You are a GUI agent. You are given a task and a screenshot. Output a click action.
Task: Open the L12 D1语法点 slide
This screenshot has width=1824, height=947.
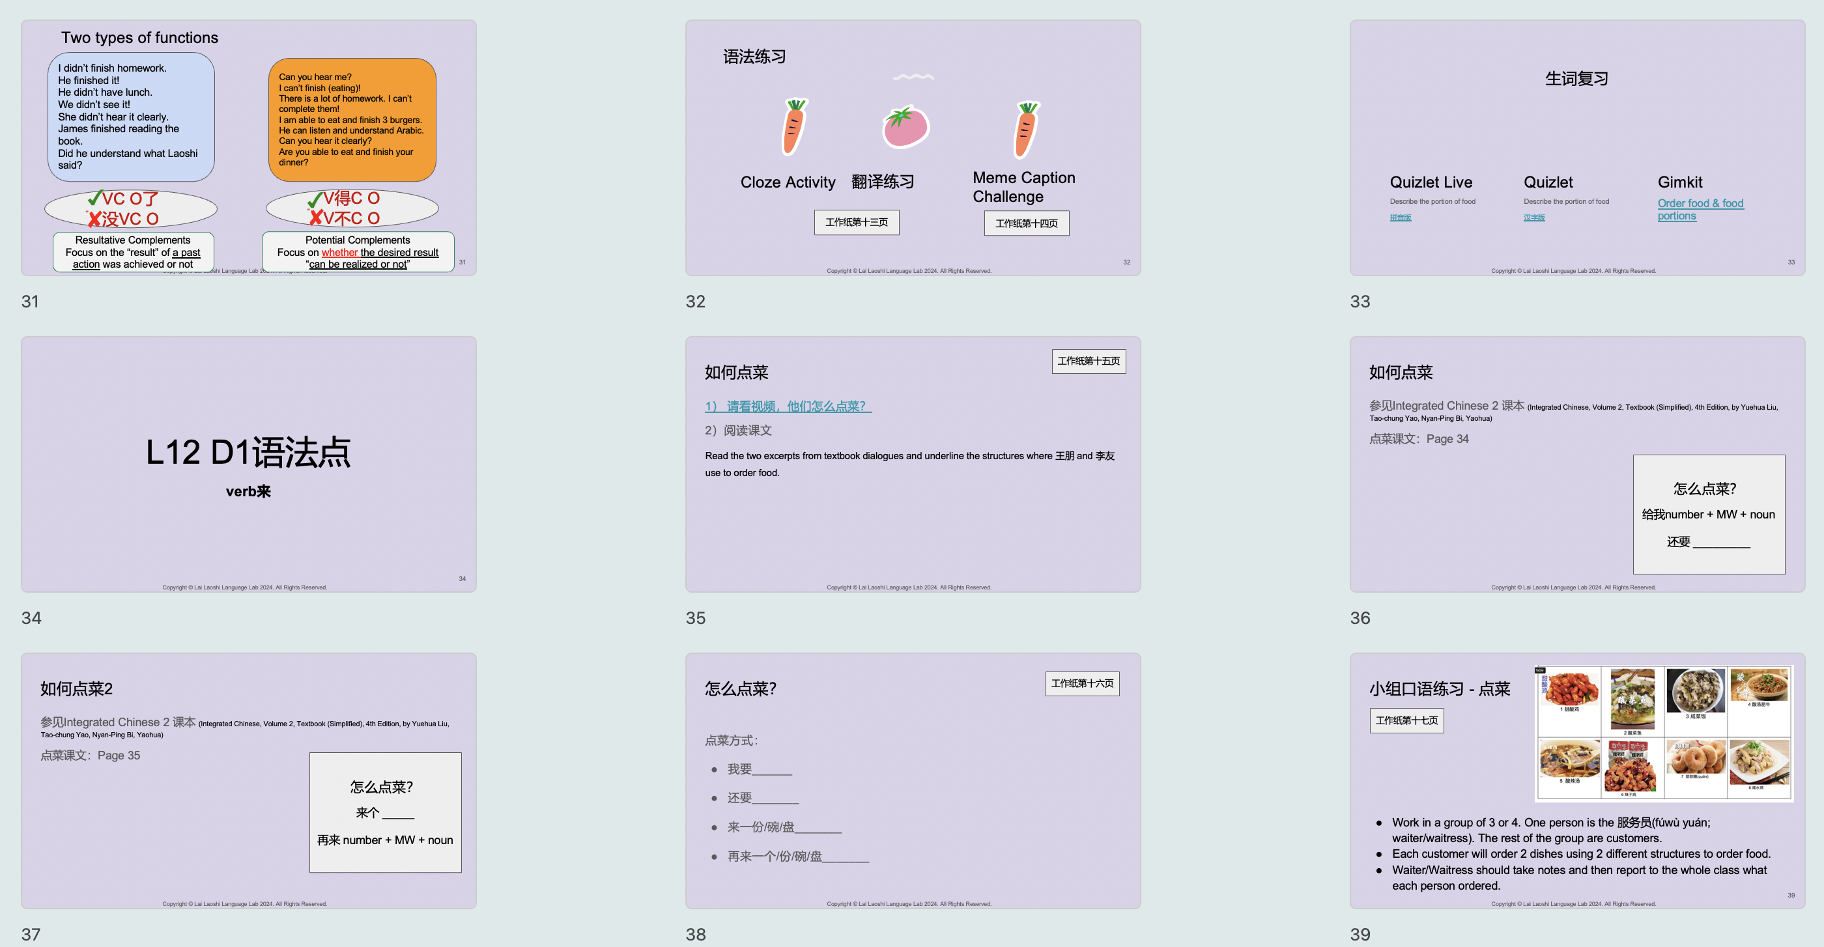point(248,464)
